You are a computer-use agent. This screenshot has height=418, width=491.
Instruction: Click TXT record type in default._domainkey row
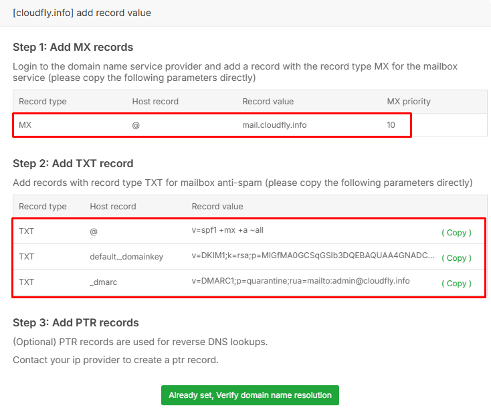tap(26, 257)
